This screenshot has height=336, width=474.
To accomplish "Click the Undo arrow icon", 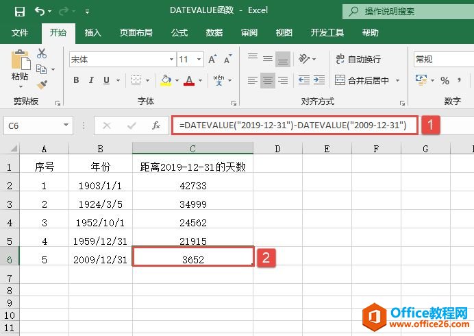I will (40, 11).
